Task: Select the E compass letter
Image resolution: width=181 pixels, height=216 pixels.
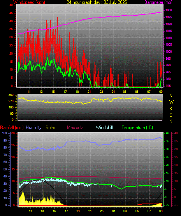Action: tap(170, 115)
